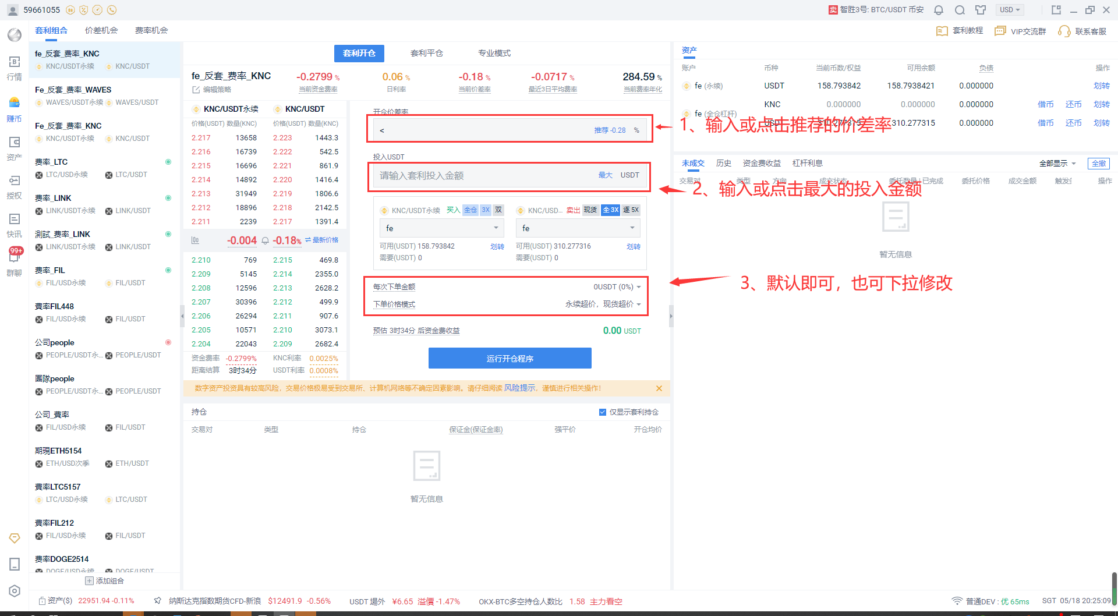Open the 授权 authorization sidebar icon
1118x616 pixels.
pyautogui.click(x=15, y=187)
